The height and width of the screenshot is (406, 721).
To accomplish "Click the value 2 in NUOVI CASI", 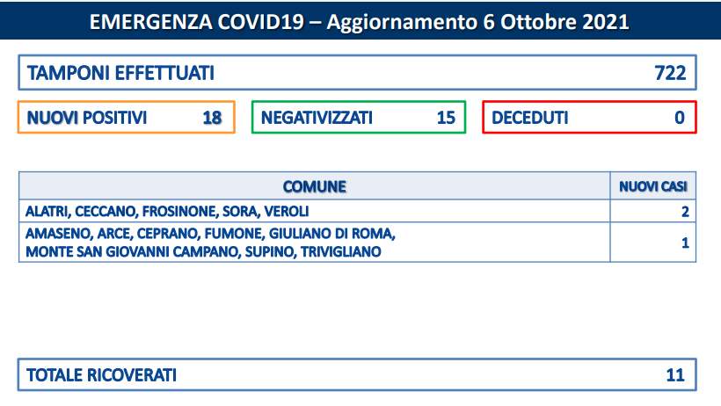I will coord(685,212).
